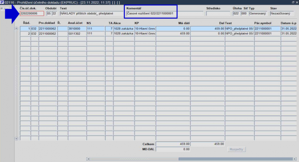Click the Stav field Nezaúčtovaný
The image size is (299, 162).
pos(282,13)
